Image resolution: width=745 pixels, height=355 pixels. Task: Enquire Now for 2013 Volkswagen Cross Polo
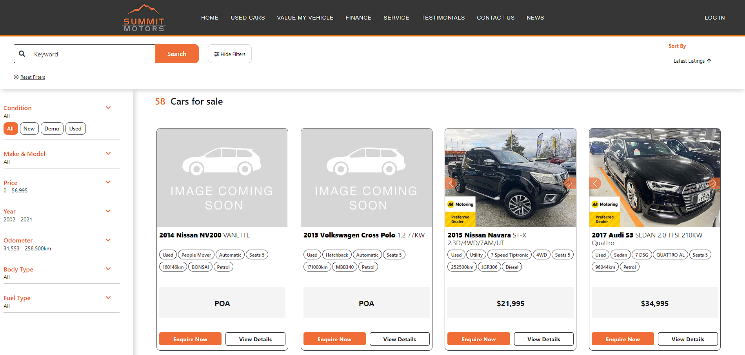(334, 339)
